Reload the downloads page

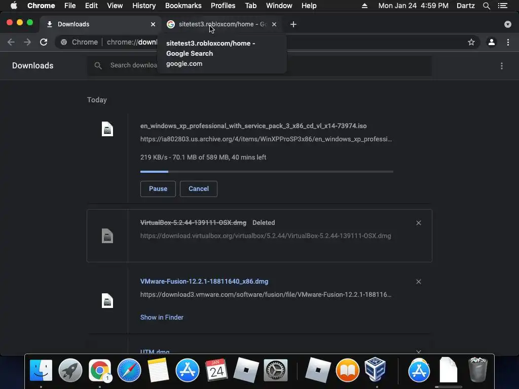pos(44,42)
